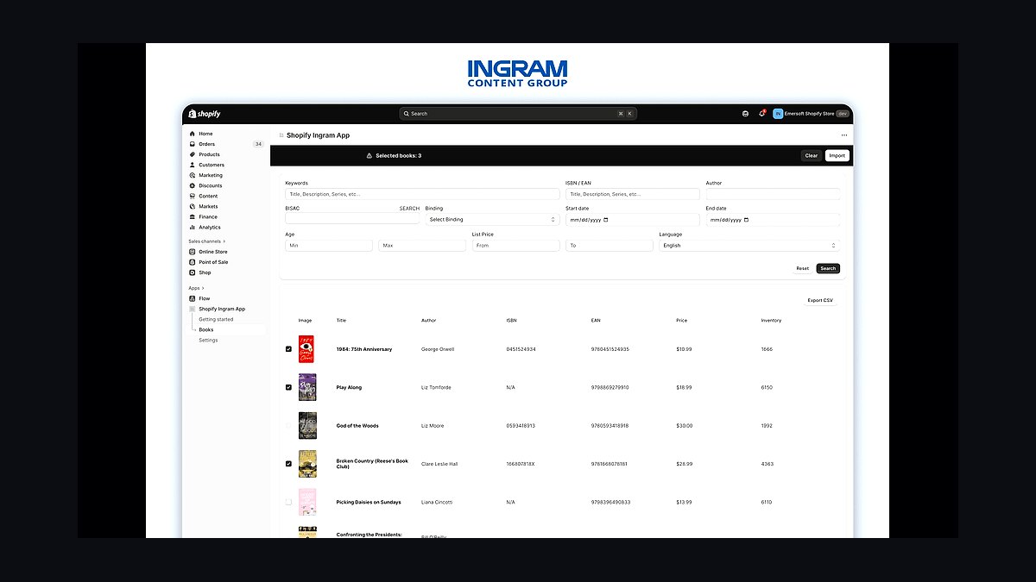Click the Markets globe icon
1036x582 pixels.
tap(192, 206)
